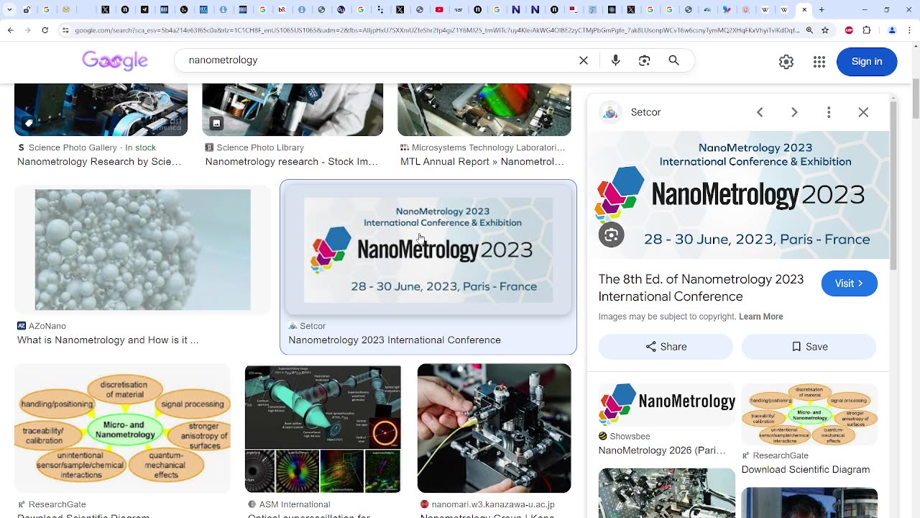
Task: Open Kanazawa nanometrology group image
Action: (x=494, y=428)
